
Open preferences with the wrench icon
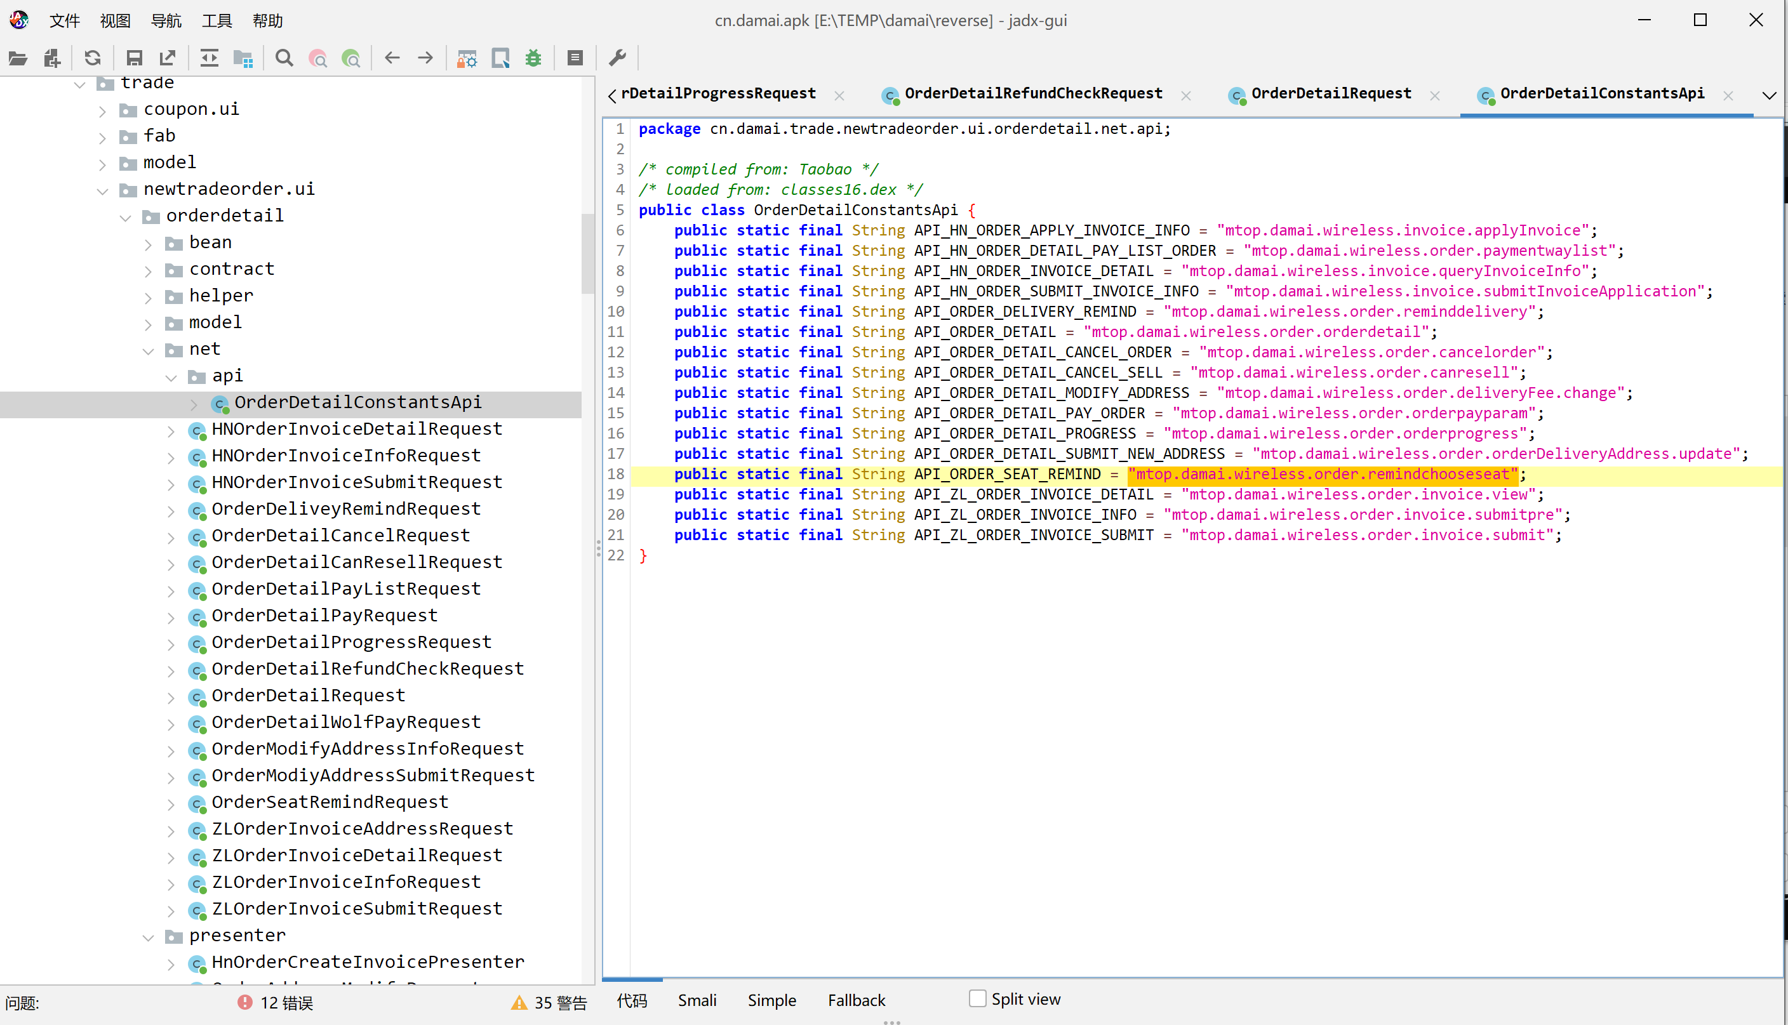(618, 58)
